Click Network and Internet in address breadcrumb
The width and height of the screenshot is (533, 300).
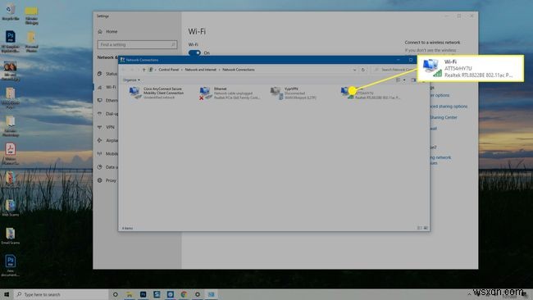[x=201, y=70]
